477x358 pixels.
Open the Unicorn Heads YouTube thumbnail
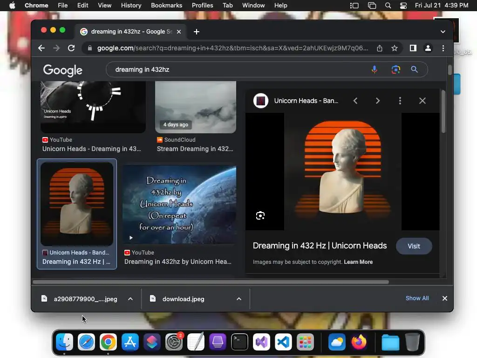(x=93, y=107)
